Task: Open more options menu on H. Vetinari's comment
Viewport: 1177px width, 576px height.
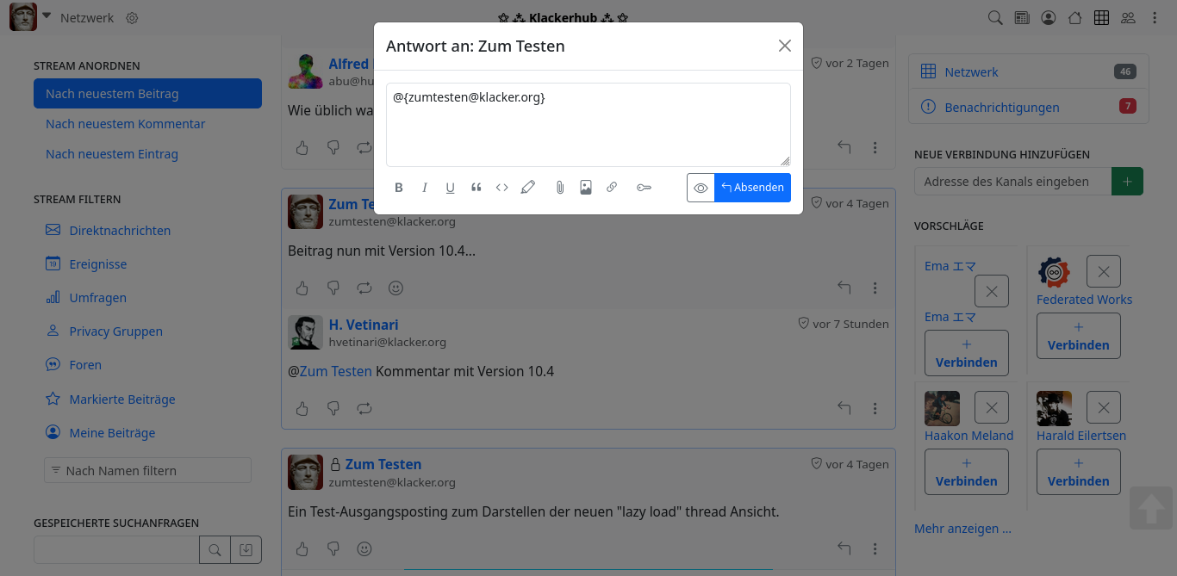Action: (x=875, y=408)
